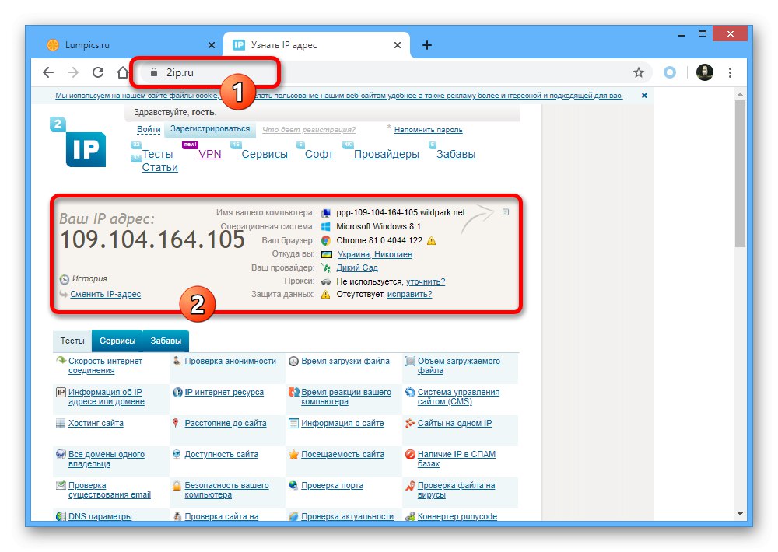Open the VPN menu link
Viewport: 778px width, 552px height.
(210, 154)
